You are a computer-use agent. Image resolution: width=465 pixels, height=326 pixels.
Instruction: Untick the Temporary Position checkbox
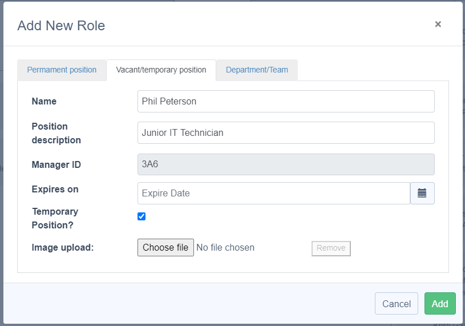(141, 216)
